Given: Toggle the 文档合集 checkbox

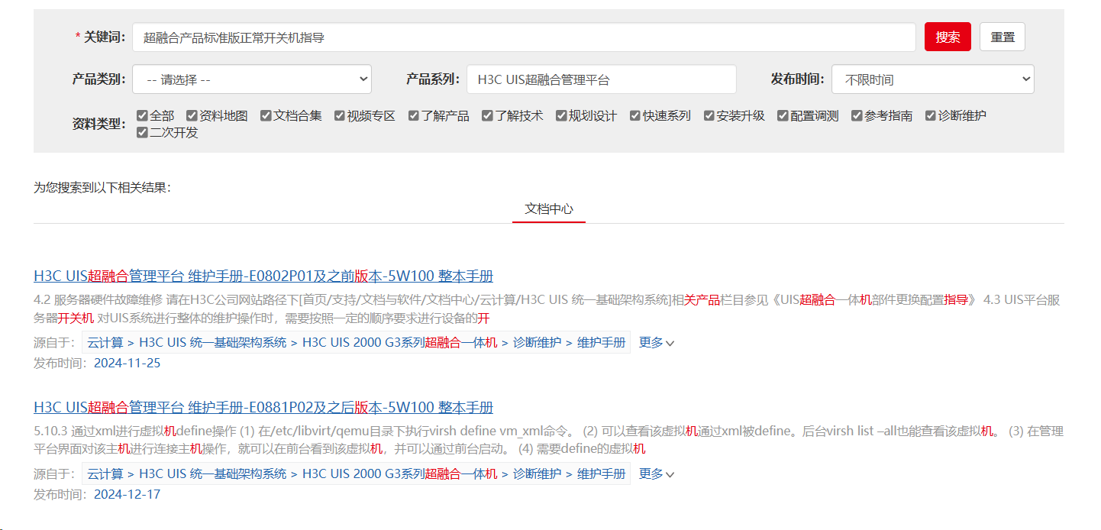Looking at the screenshot, I should click(266, 115).
